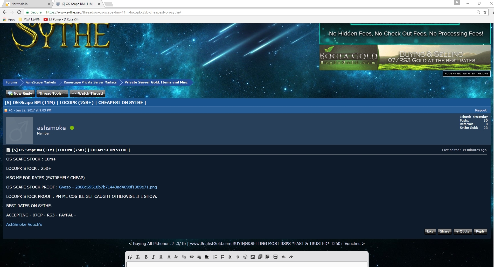This screenshot has height=267, width=494.
Task: Toggle italic formatting in the reply editor
Action: 153,257
